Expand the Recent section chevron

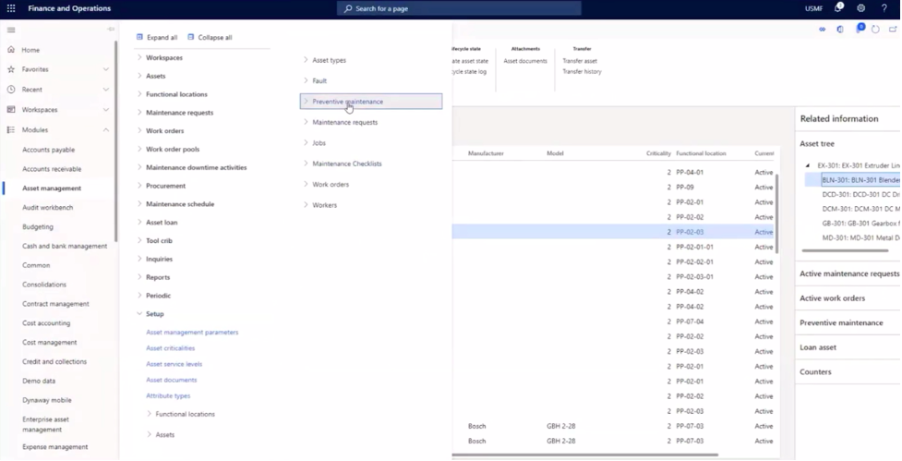pyautogui.click(x=106, y=90)
